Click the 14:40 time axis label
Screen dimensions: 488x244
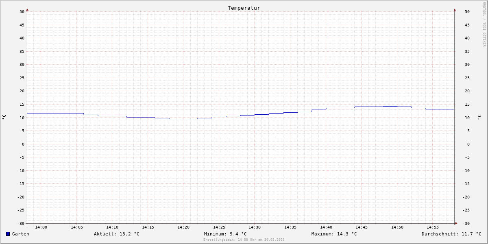(326, 227)
